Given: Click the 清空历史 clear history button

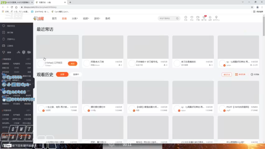Looking at the screenshot, I should 227,74.
